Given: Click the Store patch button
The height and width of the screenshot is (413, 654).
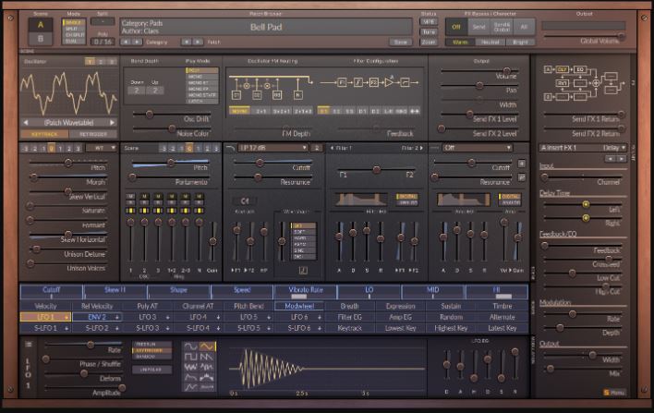Looking at the screenshot, I should (x=401, y=43).
